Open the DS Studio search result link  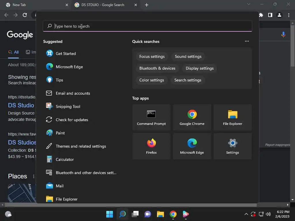click(21, 105)
